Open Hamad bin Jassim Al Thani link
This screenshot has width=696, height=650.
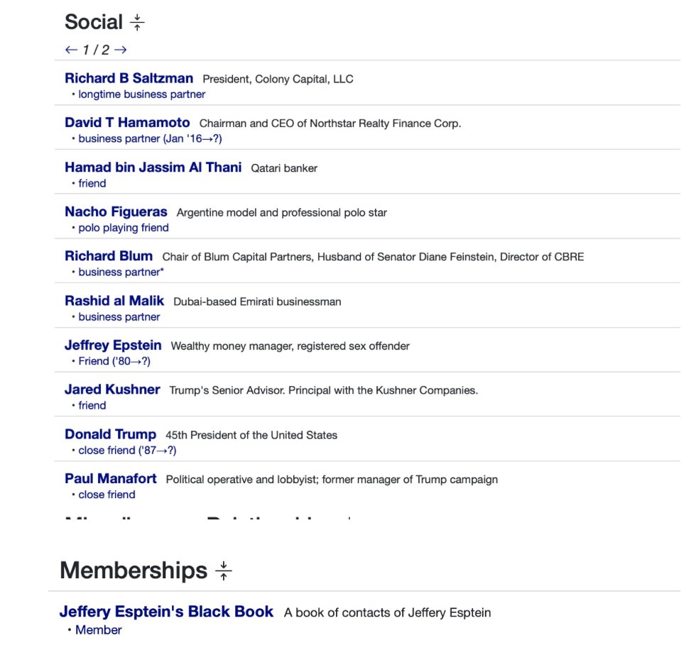click(x=153, y=167)
